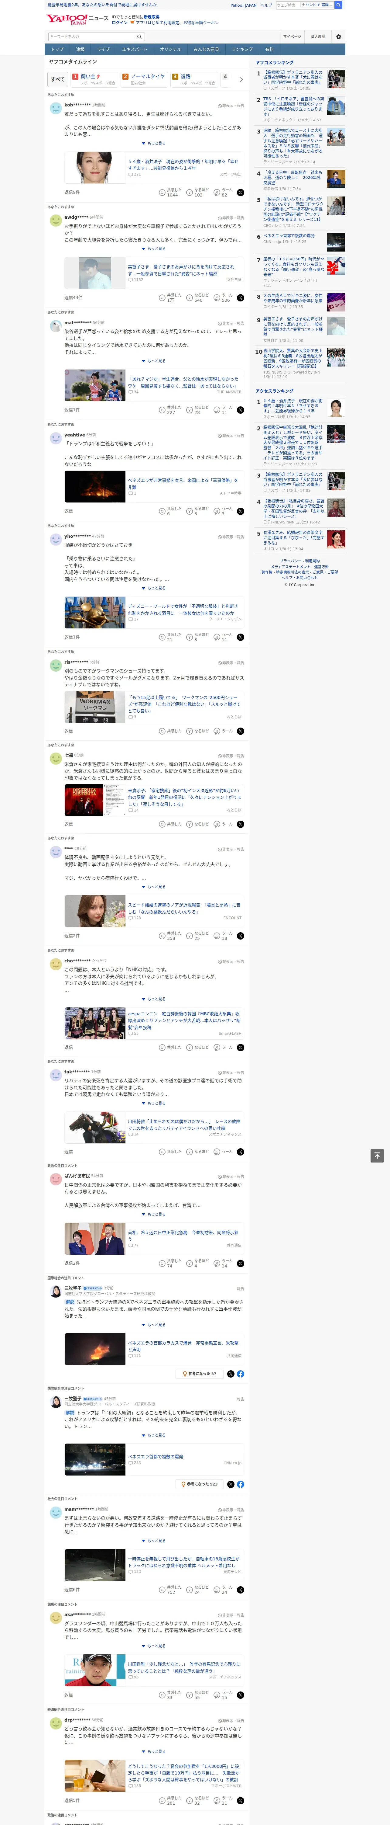The height and width of the screenshot is (1825, 390).
Task: Share ぱんぴあ市民's comment on X
Action: point(241,1263)
